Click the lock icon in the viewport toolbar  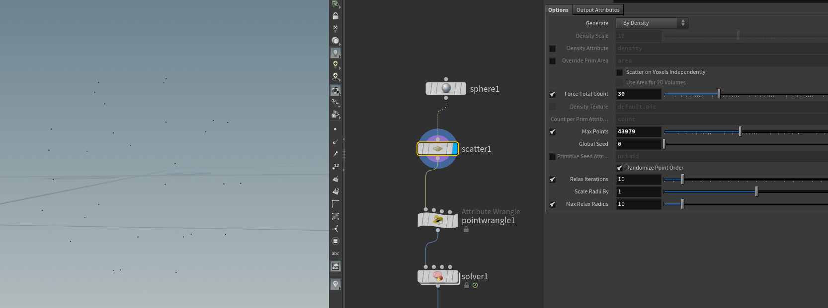point(335,16)
